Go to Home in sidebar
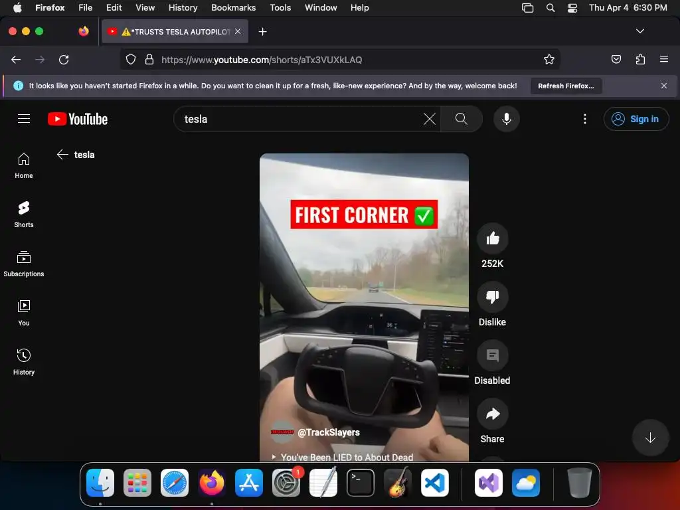Image resolution: width=680 pixels, height=510 pixels. coord(24,165)
